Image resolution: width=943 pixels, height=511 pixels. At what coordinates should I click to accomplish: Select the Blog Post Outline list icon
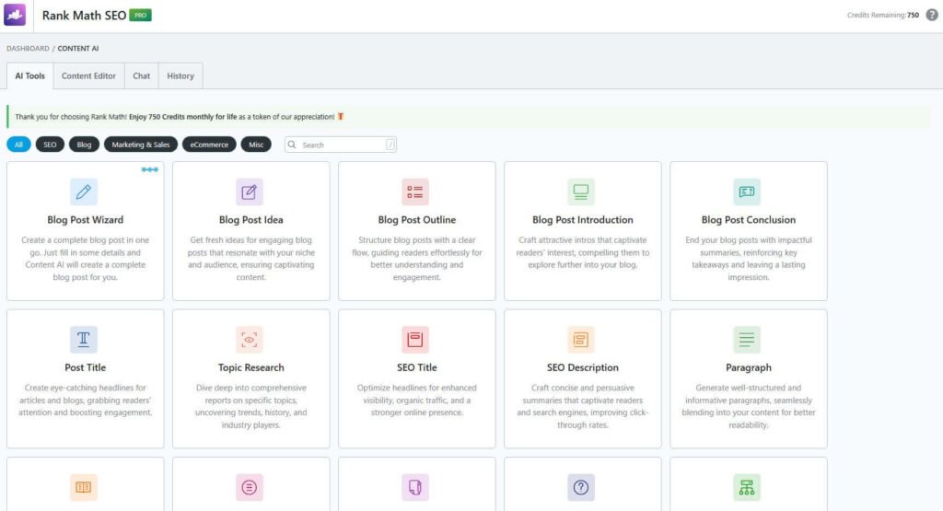(x=415, y=192)
